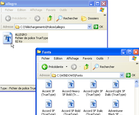Screen dimensions: 139x115
Task: Open the Outils menu in Fonts window
Action: click(x=100, y=58)
